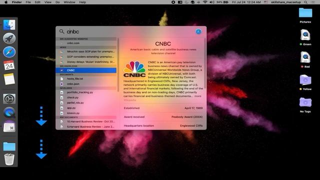Screen dimensions: 320x180
Task: Select the cnbc.com suggested website result
Action: pyautogui.click(x=86, y=43)
